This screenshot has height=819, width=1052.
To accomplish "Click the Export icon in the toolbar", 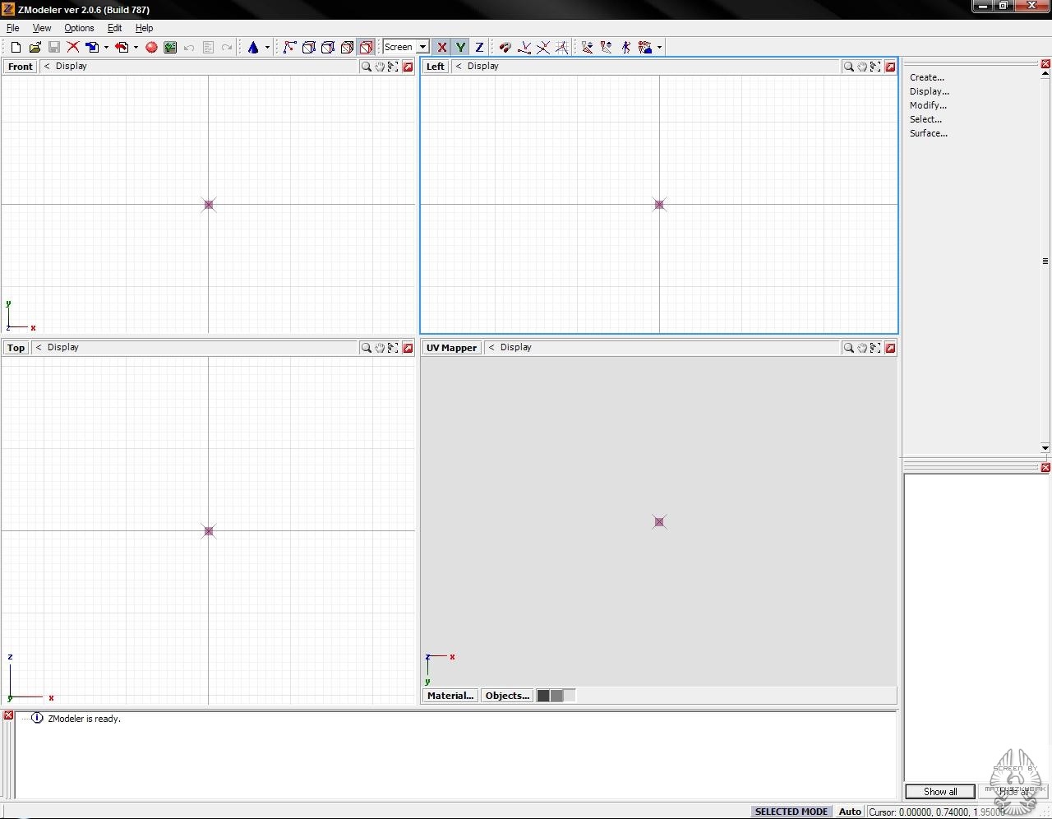I will [122, 47].
